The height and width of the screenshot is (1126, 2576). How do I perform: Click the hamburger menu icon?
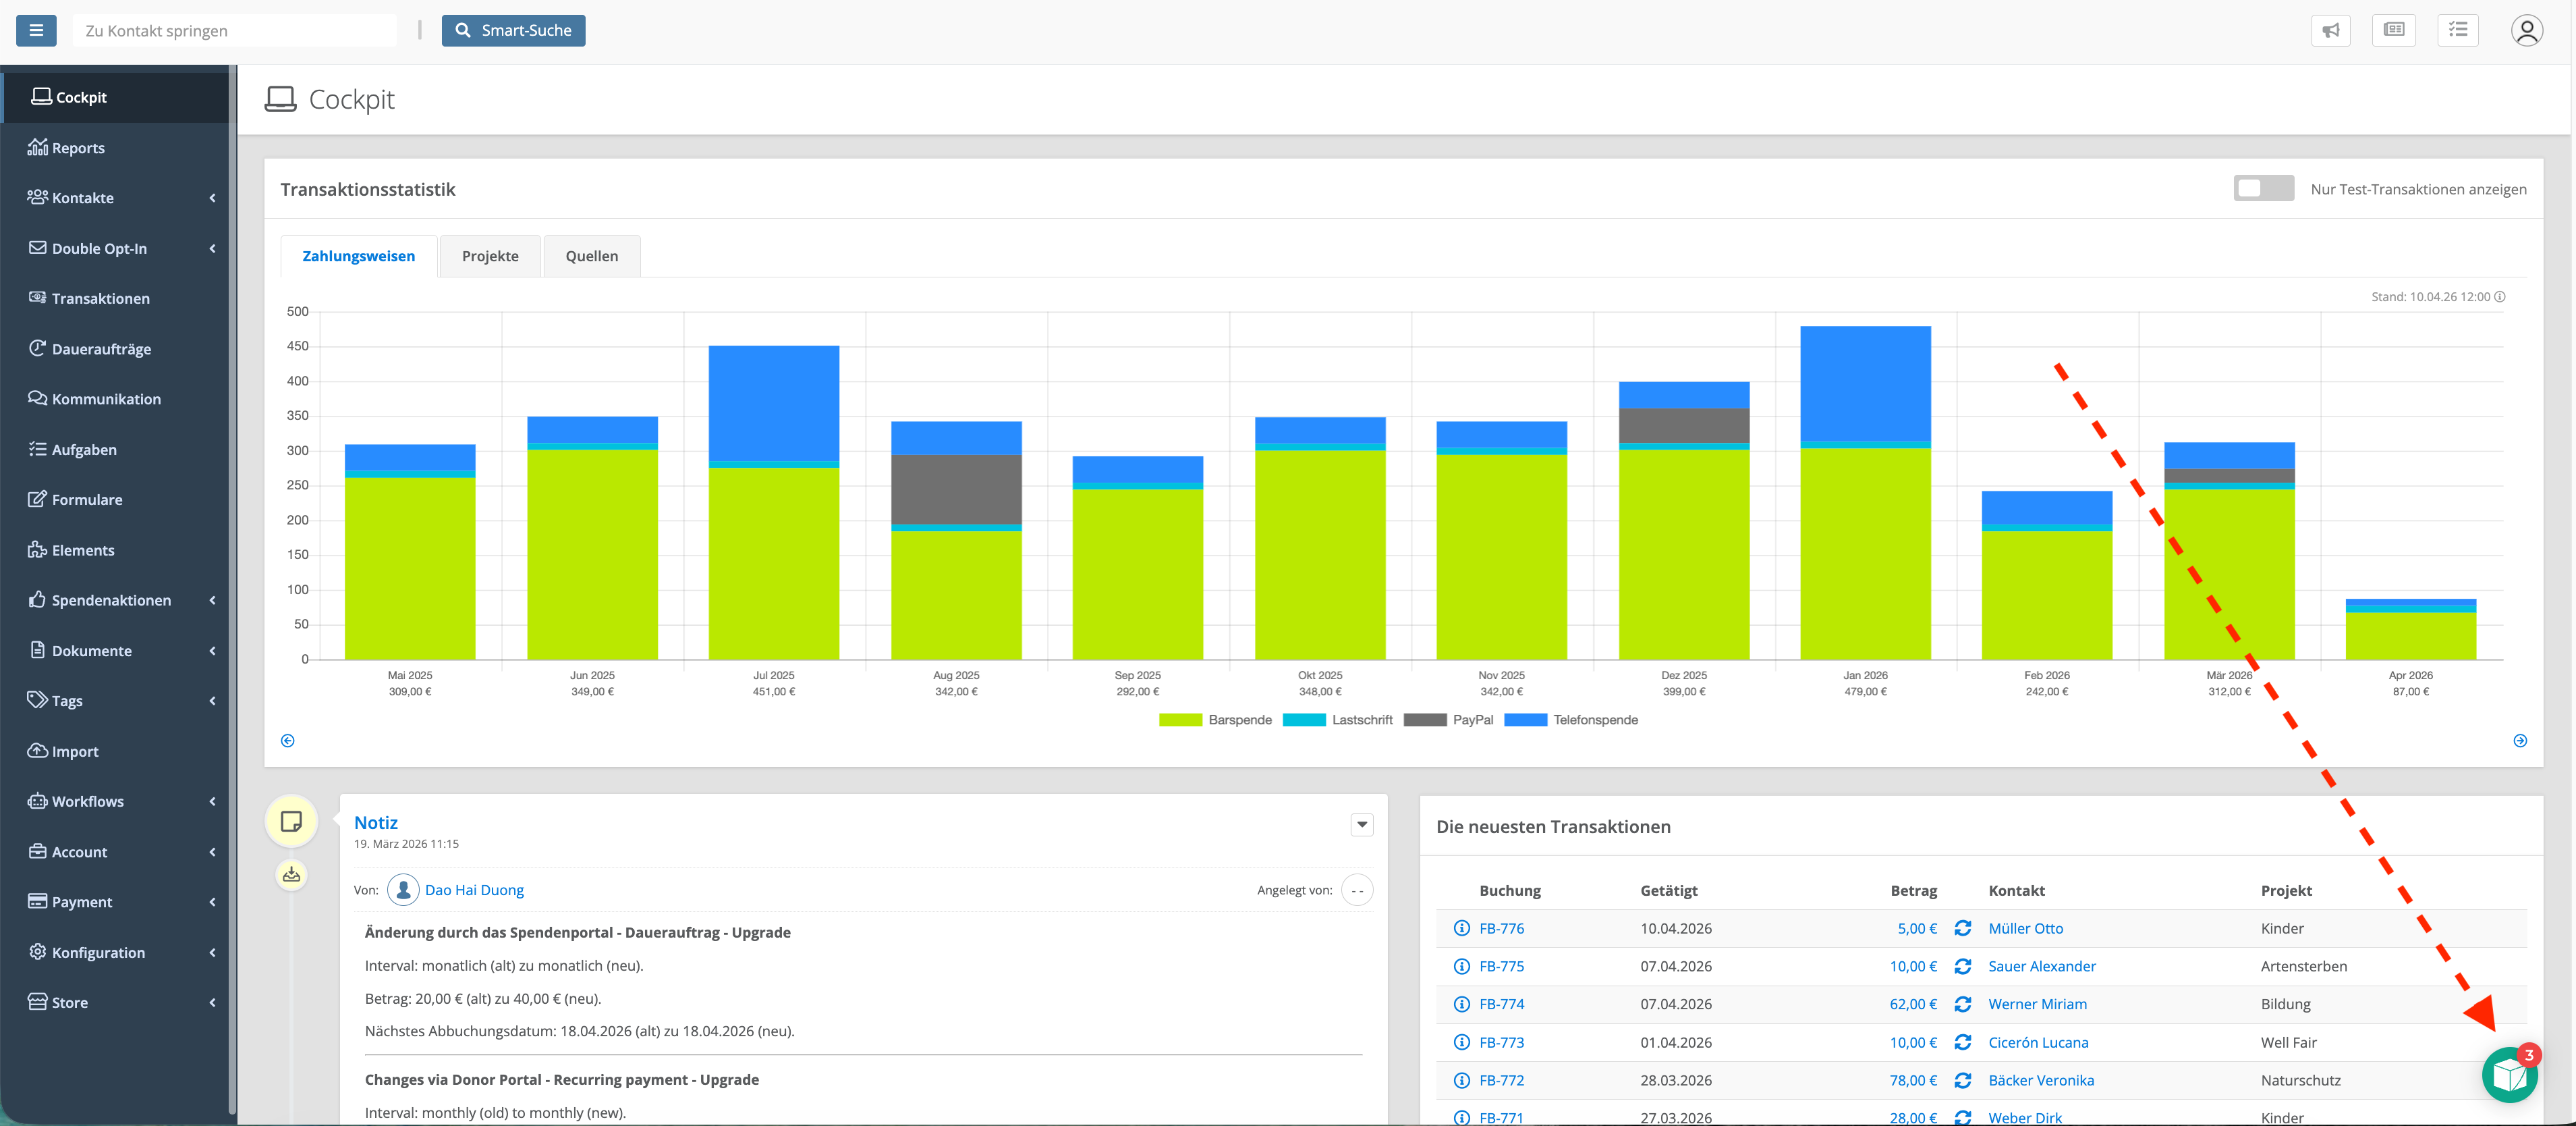pyautogui.click(x=36, y=30)
